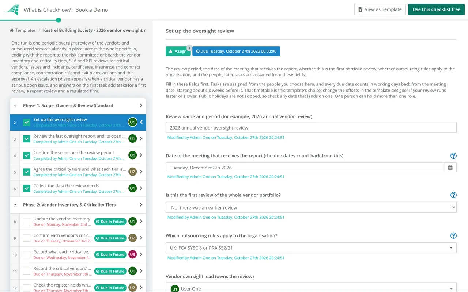Open Collect the data the review needs chevron
This screenshot has width=468, height=292.
pyautogui.click(x=141, y=188)
